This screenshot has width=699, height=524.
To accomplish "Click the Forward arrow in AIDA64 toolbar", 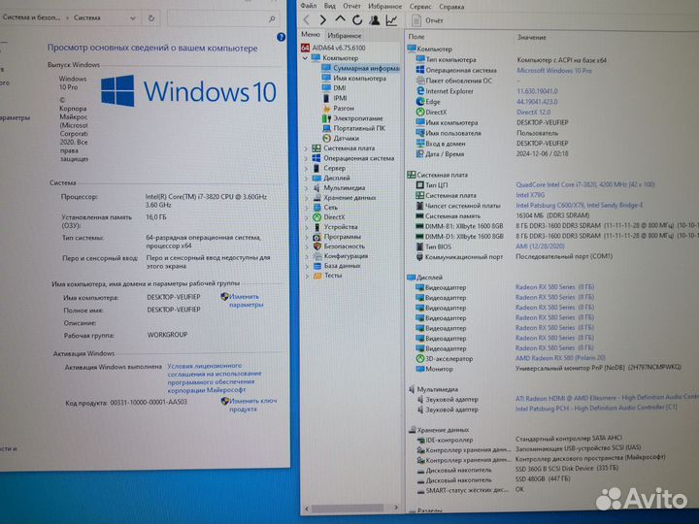I will pos(323,19).
